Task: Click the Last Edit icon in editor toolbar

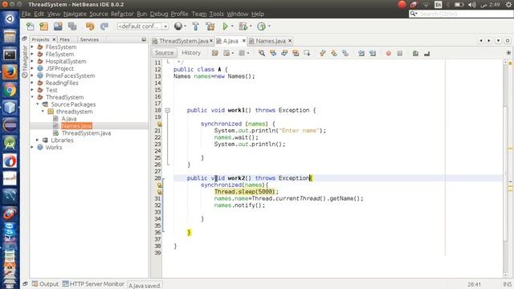Action: (x=215, y=53)
